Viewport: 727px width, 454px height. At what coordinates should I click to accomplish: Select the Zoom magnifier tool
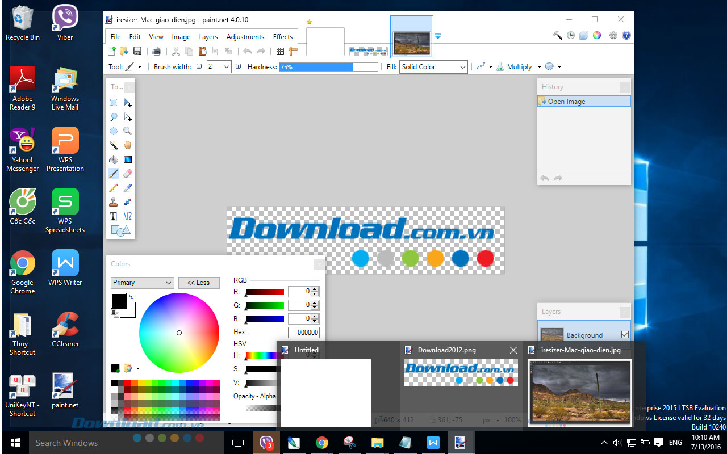[x=128, y=131]
